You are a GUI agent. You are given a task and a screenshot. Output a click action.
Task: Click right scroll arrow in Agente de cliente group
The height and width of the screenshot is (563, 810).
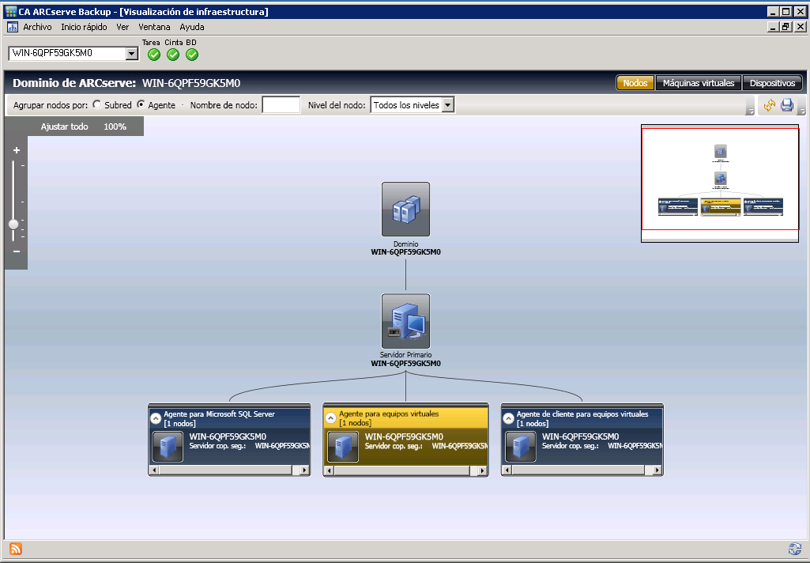657,470
